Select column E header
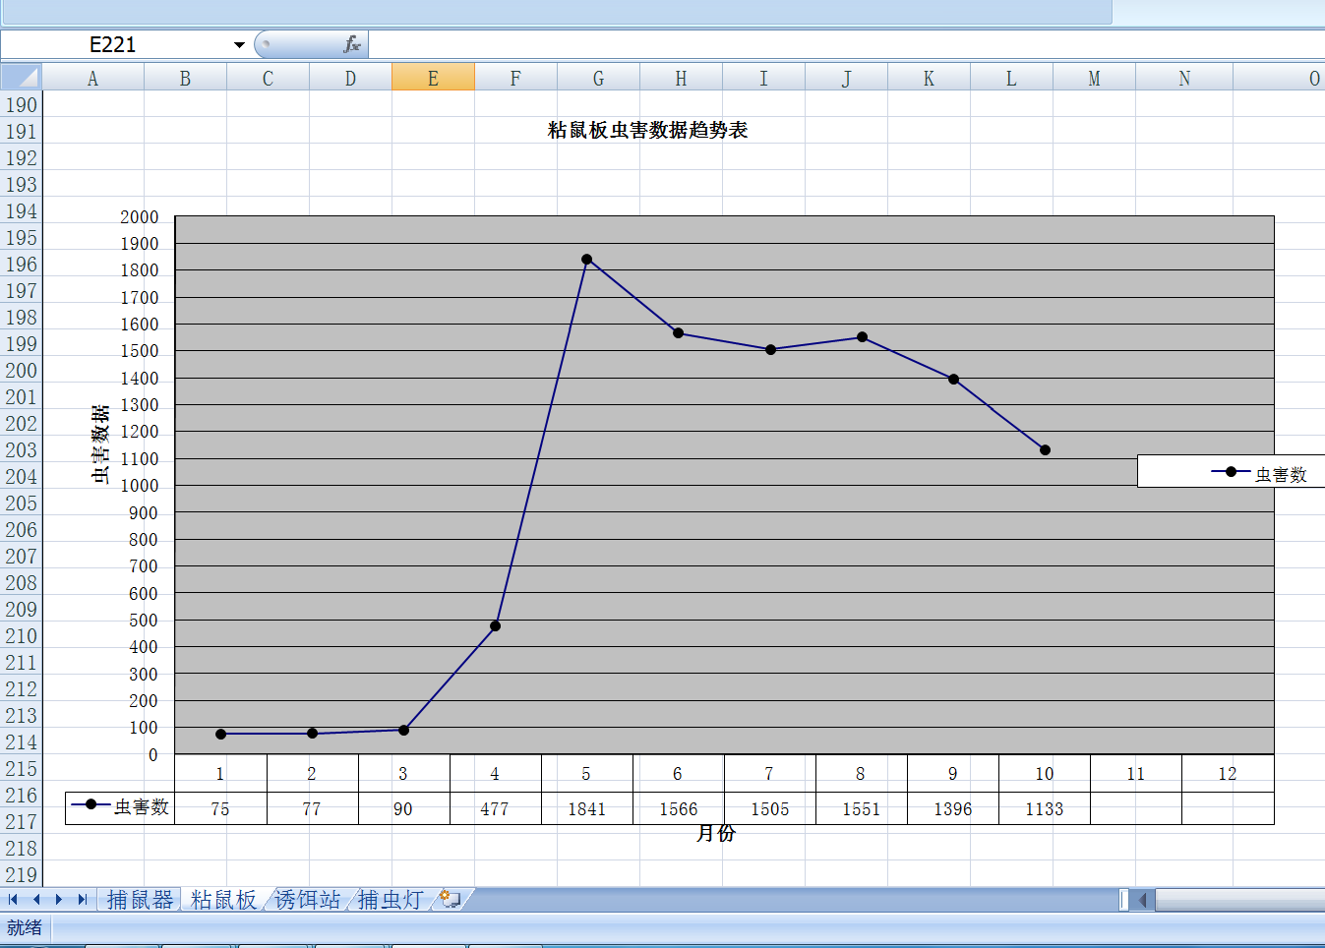Image resolution: width=1325 pixels, height=948 pixels. pyautogui.click(x=433, y=78)
